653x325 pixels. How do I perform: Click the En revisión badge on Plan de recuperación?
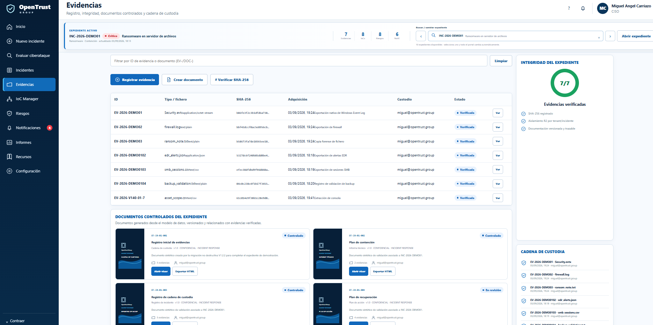(x=491, y=290)
